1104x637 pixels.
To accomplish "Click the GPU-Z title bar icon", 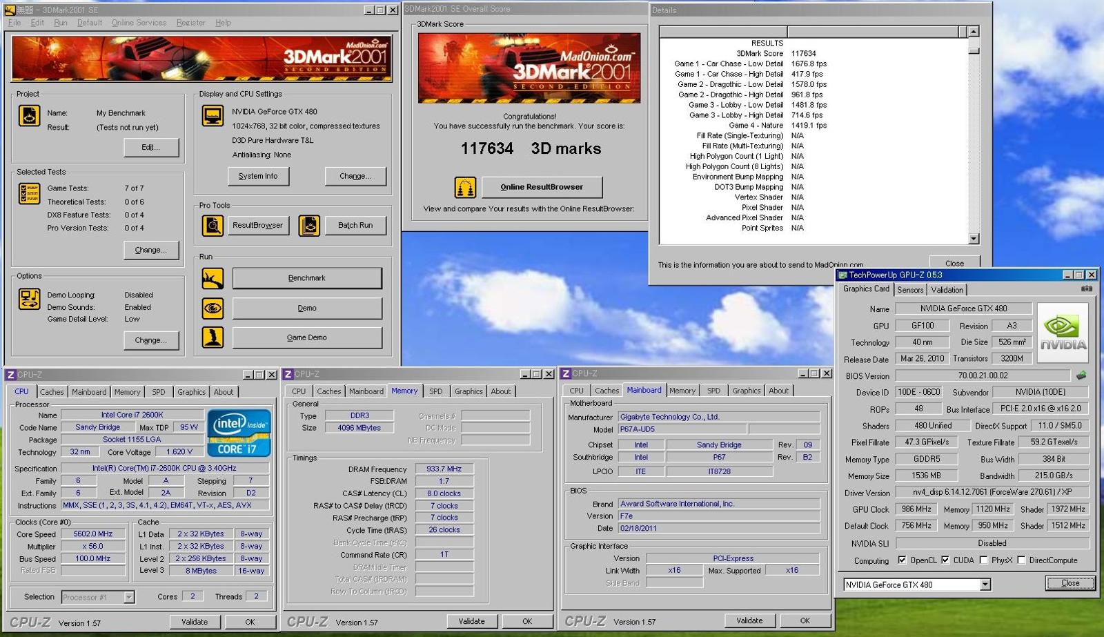I will click(x=842, y=275).
